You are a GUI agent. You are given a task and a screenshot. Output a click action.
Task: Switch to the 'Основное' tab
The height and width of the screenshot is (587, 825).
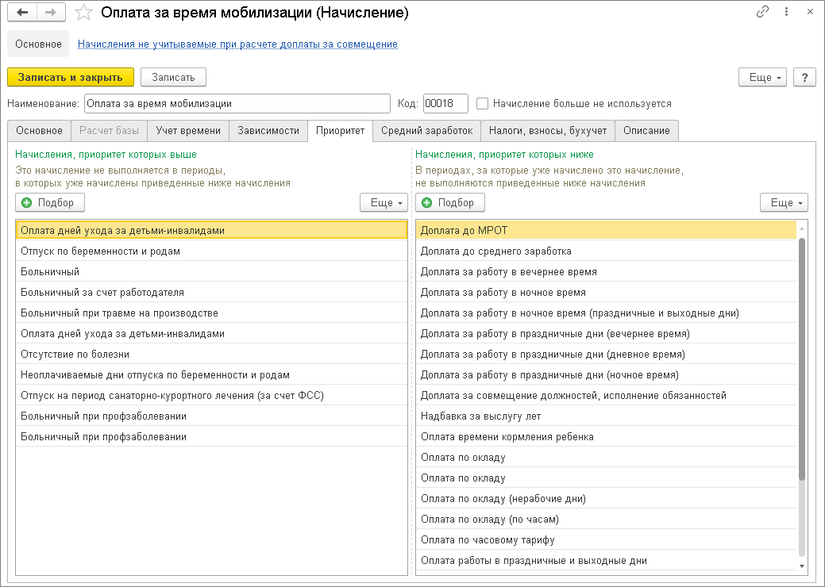tap(40, 130)
